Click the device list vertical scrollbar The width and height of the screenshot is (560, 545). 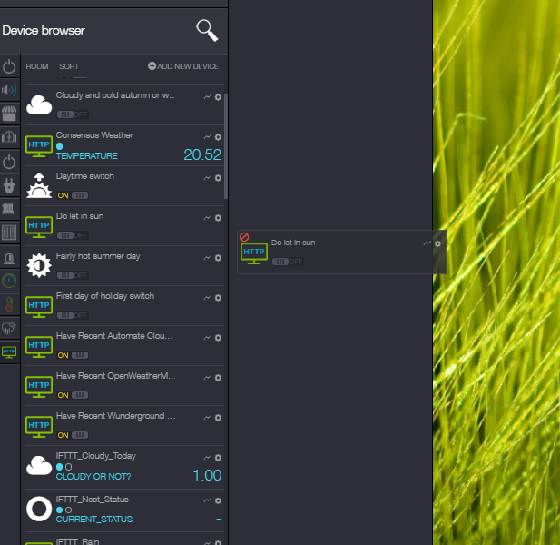[x=225, y=145]
